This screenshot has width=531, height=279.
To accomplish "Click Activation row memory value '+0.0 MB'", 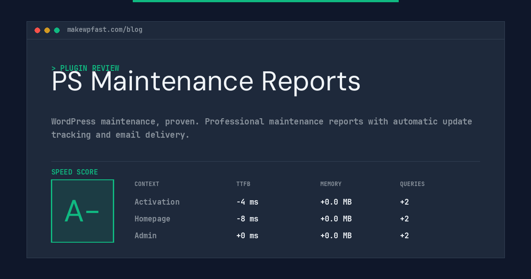I will tap(336, 202).
